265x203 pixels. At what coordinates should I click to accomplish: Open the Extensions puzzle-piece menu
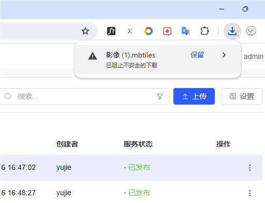pos(204,31)
